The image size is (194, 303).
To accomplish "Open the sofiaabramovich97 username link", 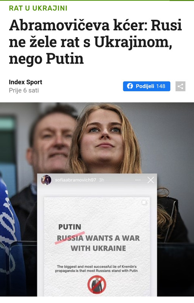I will coord(75,180).
